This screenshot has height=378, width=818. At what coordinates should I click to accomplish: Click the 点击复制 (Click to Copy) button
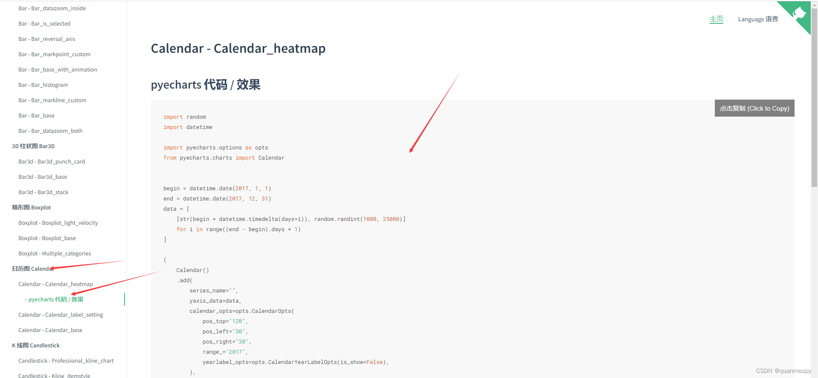click(754, 108)
